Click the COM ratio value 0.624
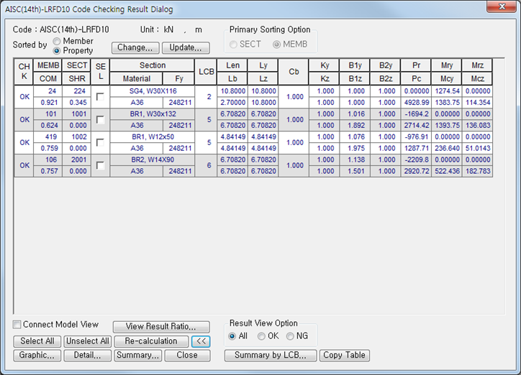Viewport: 521px width, 375px height. point(47,125)
